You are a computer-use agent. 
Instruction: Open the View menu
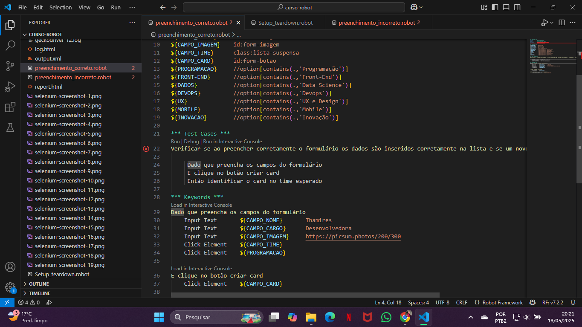[84, 7]
